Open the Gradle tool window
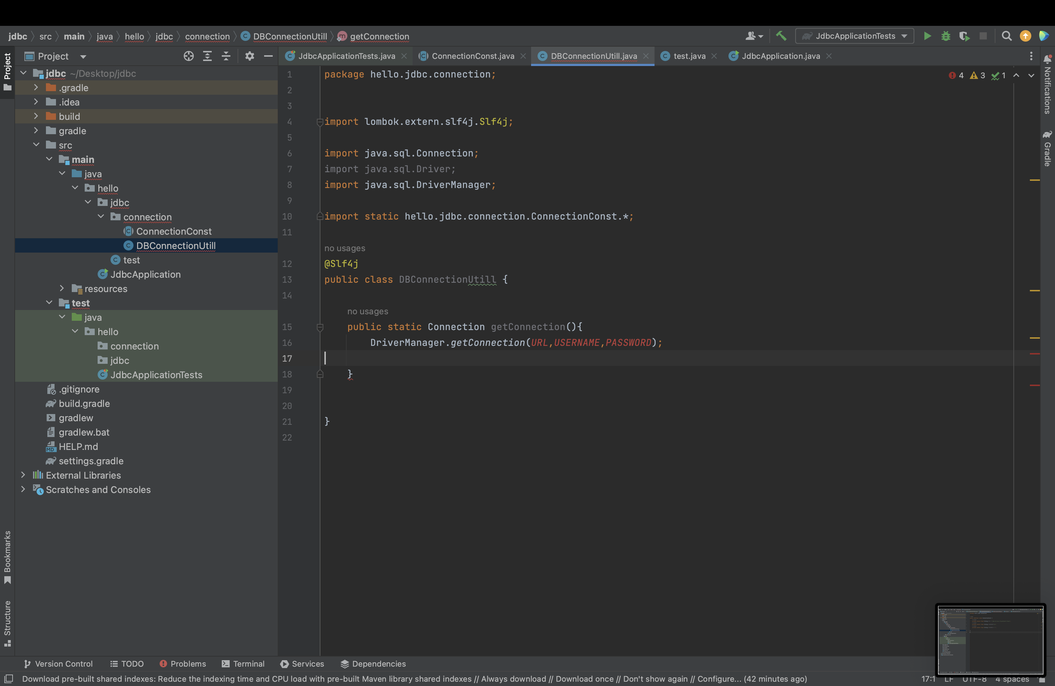Image resolution: width=1055 pixels, height=686 pixels. click(x=1047, y=149)
